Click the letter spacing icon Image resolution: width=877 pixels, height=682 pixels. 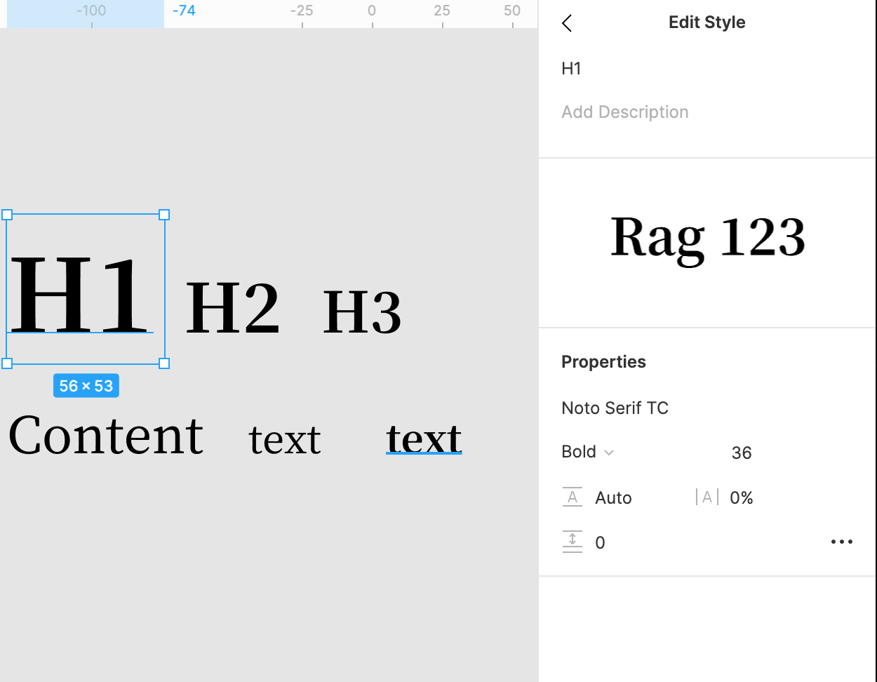[x=707, y=497]
